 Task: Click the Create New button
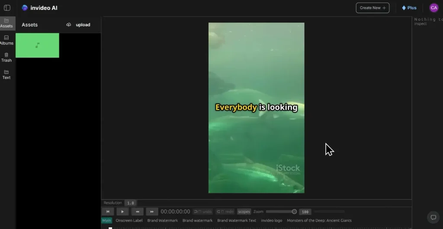pos(372,8)
